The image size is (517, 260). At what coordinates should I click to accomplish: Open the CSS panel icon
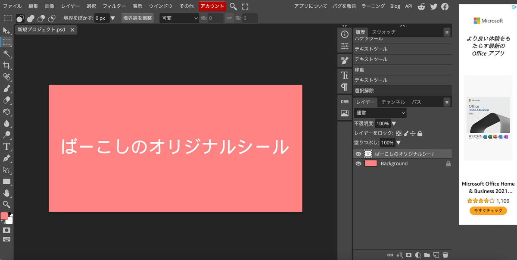pos(345,102)
